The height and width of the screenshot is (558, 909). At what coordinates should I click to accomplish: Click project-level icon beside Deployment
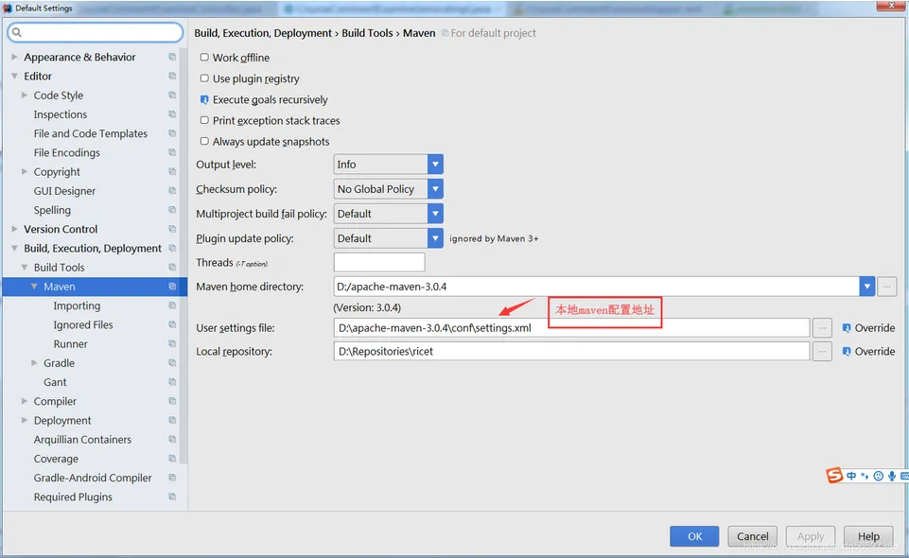(172, 420)
